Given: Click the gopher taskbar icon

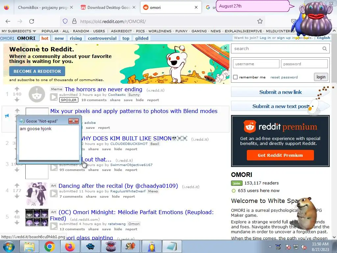Looking at the screenshot, I should pyautogui.click(x=131, y=246).
